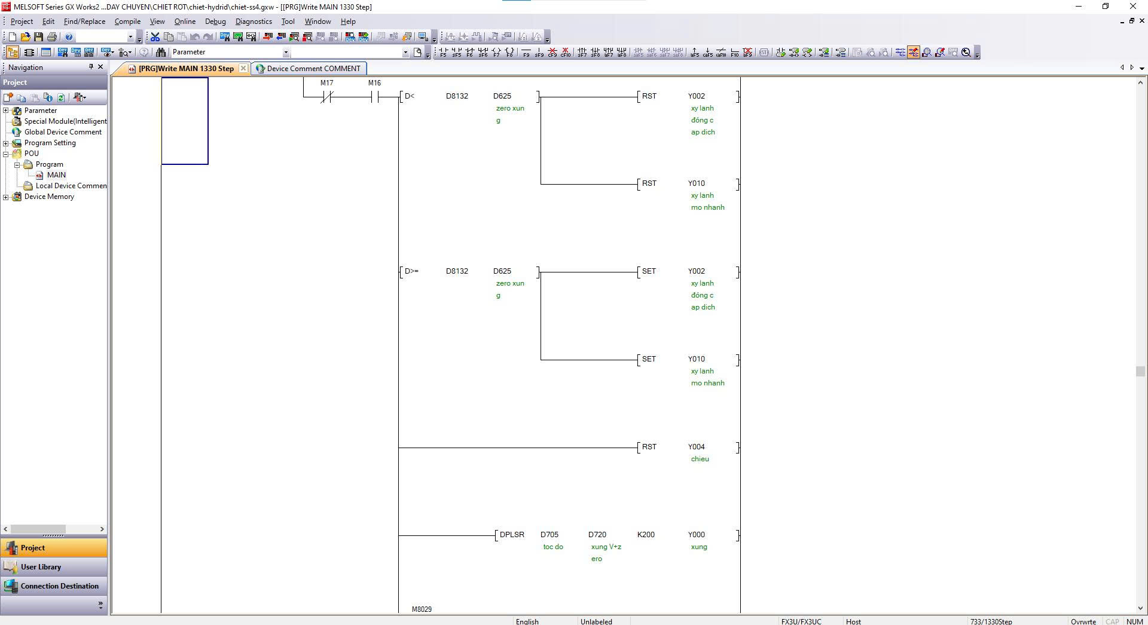Select MAIN program in the tree
The image size is (1148, 625).
click(56, 175)
